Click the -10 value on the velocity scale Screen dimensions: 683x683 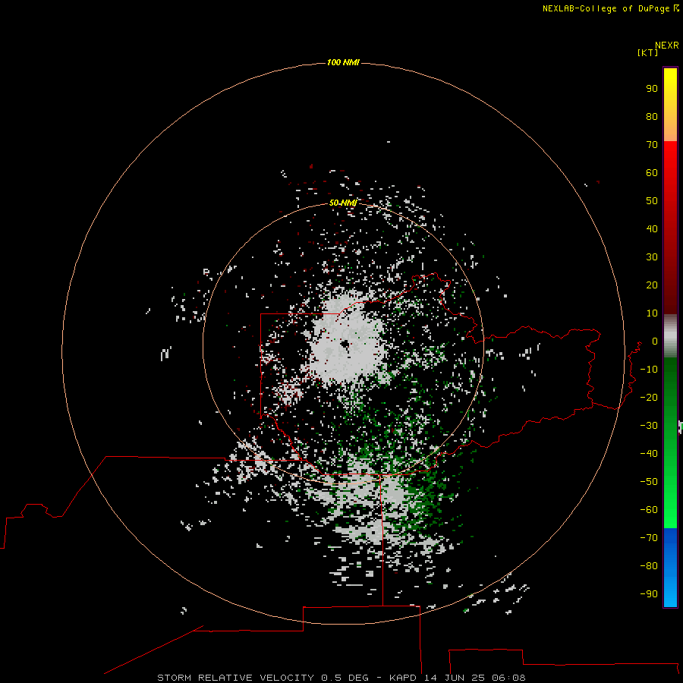point(649,370)
